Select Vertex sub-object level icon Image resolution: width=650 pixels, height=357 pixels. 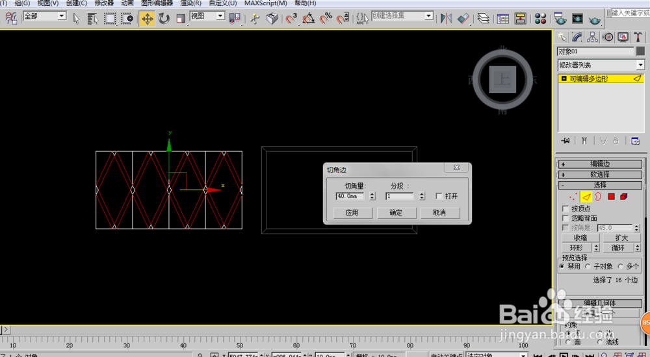coord(573,197)
